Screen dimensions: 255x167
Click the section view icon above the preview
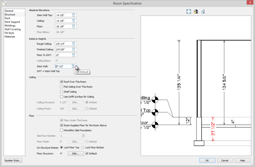[x=203, y=12]
